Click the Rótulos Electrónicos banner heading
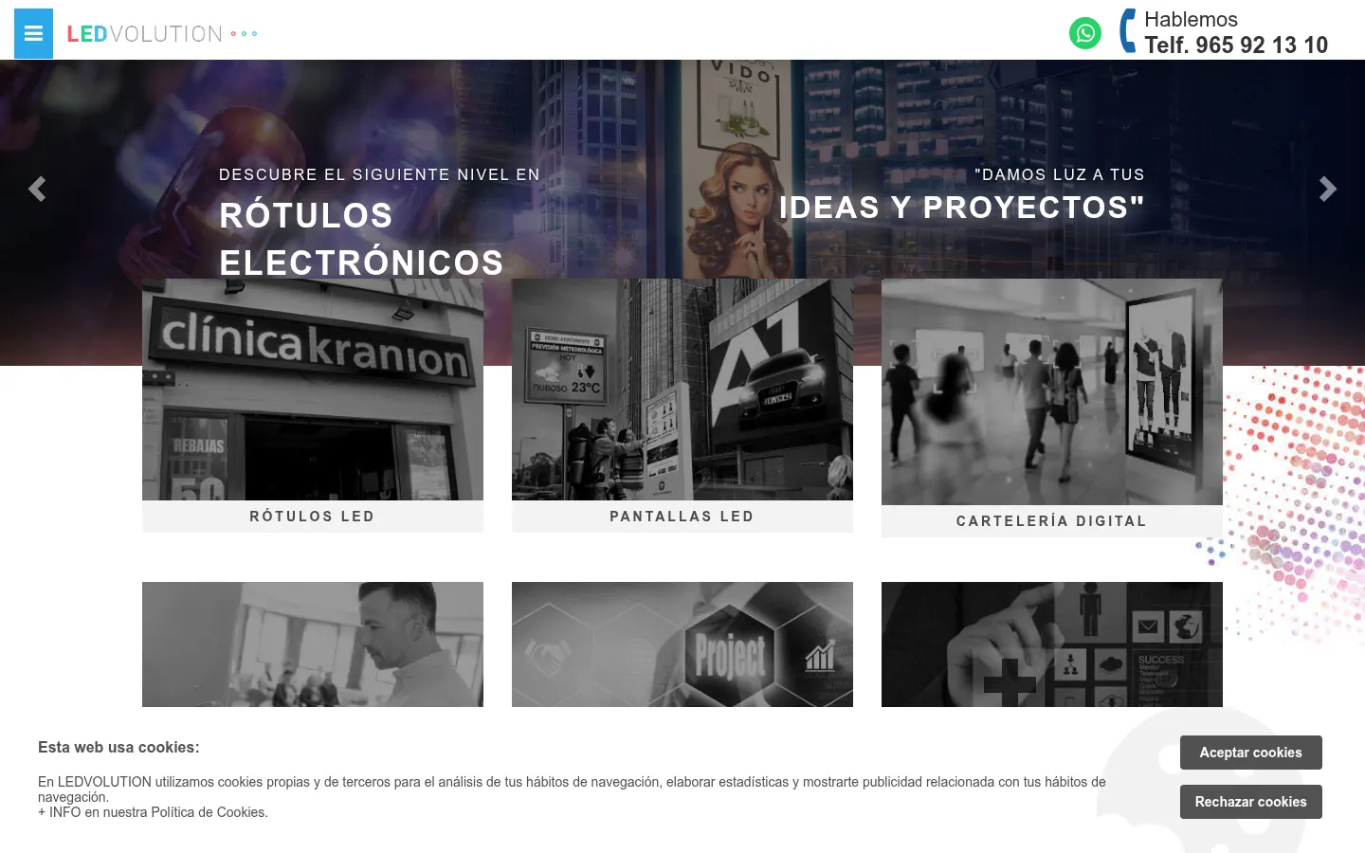 click(361, 239)
